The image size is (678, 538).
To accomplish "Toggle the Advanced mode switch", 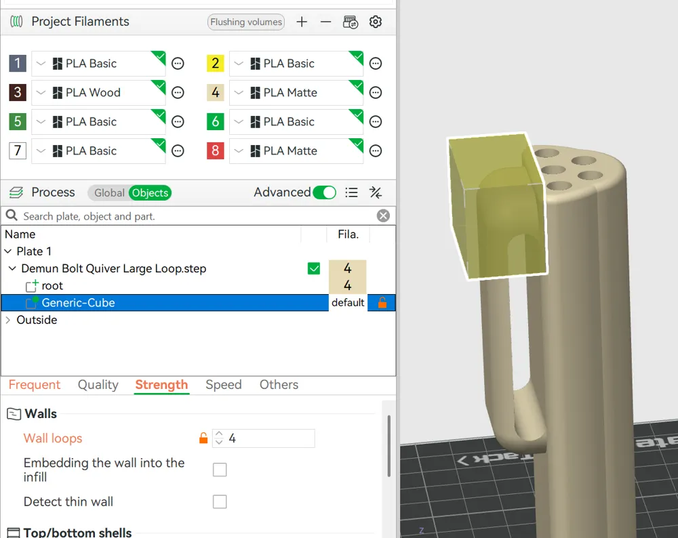I will click(x=325, y=192).
